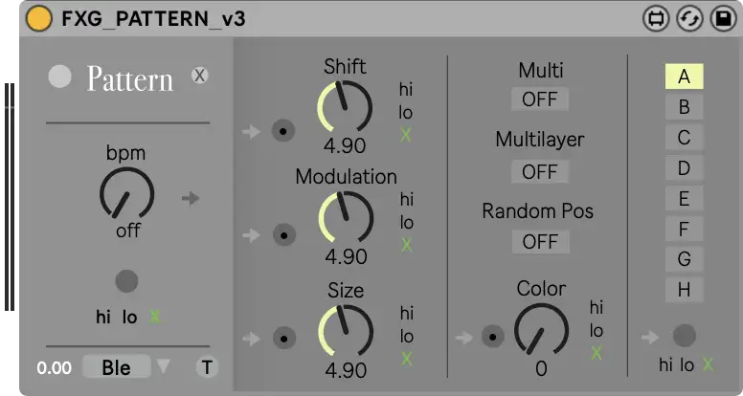
Task: Select hi under the bpm section
Action: 102,317
